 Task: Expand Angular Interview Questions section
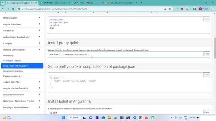pos(22,88)
